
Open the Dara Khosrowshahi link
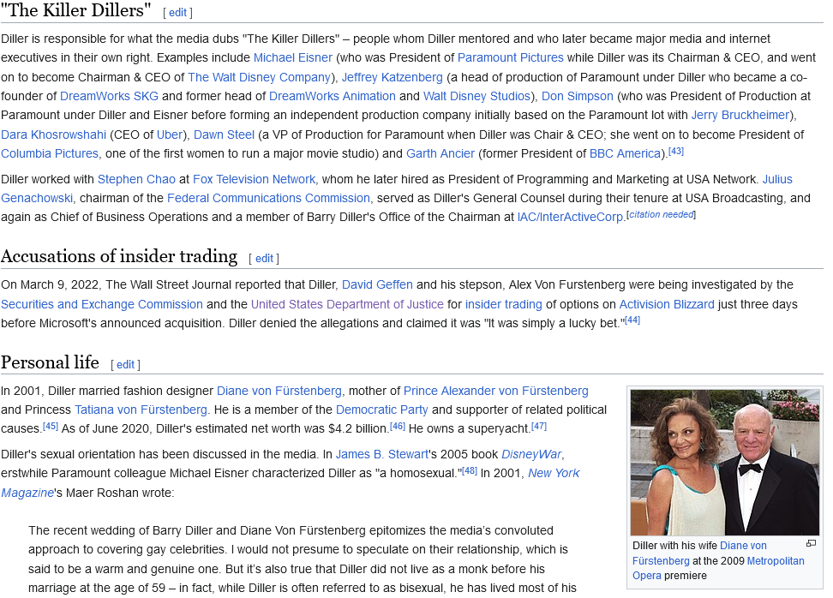[x=54, y=135]
